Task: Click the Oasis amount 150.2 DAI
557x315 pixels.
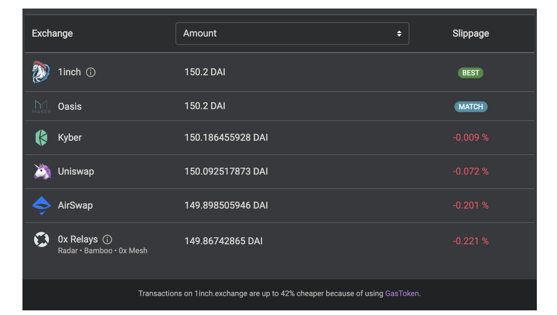Action: (x=205, y=106)
